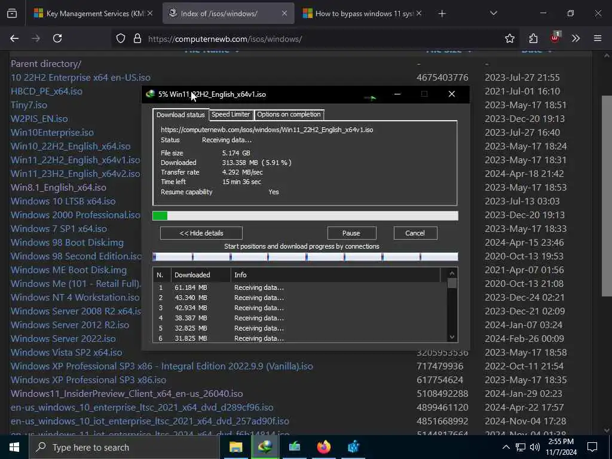Open the Windows 10 LTSB x64.iso link

(63, 201)
